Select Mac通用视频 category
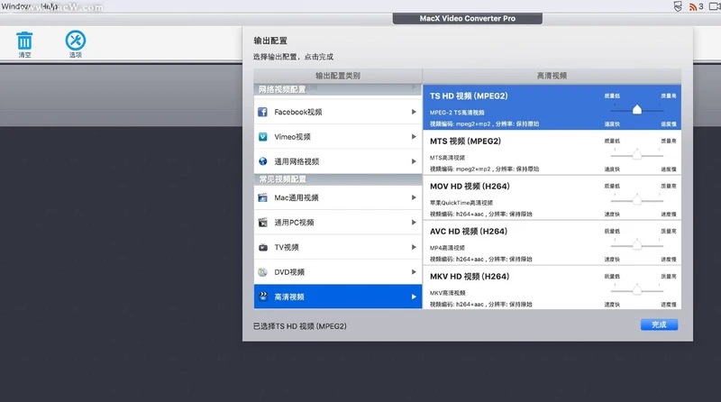The image size is (721, 402). [x=338, y=197]
